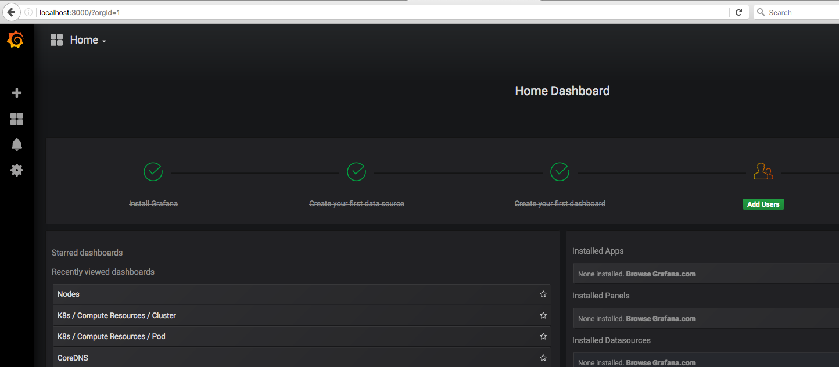Star the CoreDNS dashboard

(x=543, y=358)
